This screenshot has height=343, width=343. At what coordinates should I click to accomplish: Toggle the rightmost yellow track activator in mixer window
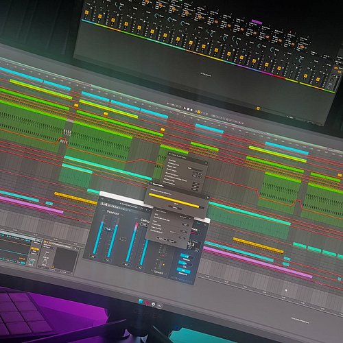pos(318,80)
